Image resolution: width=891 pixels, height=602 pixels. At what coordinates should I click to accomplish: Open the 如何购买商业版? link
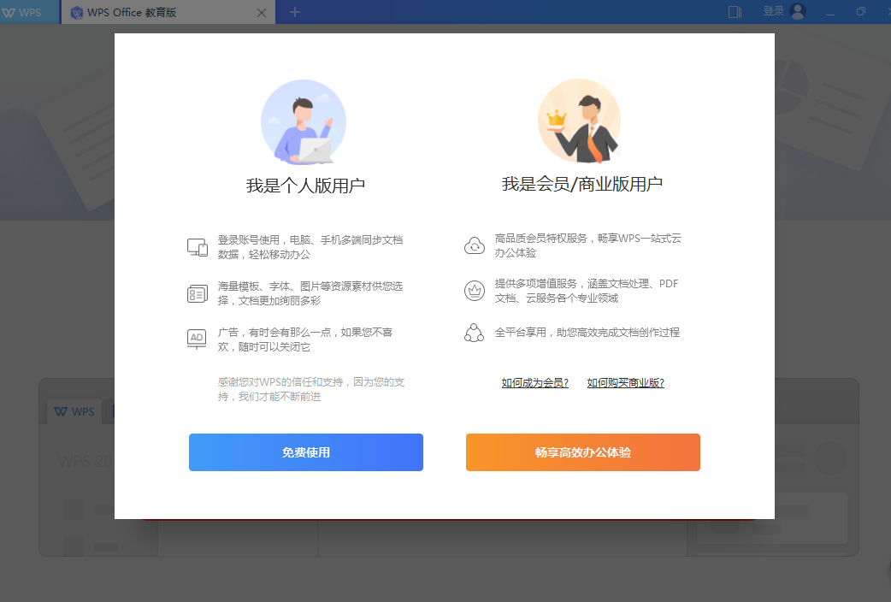tap(626, 382)
